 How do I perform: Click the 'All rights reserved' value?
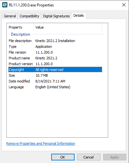tap(49, 70)
